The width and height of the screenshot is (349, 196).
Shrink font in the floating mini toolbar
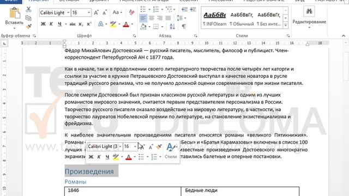[x=151, y=146]
